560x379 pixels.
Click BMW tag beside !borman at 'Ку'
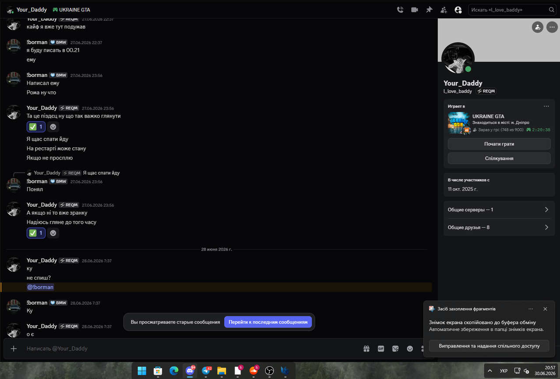(58, 303)
